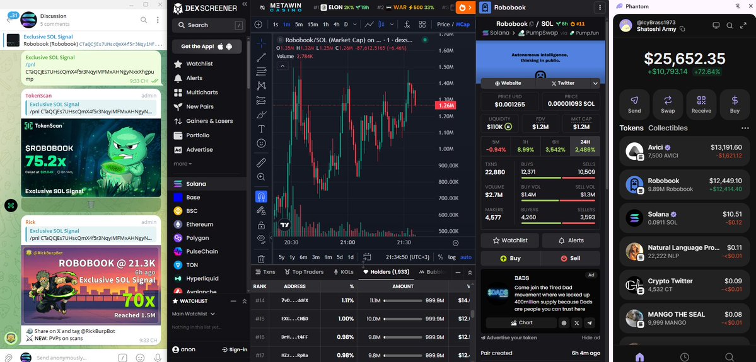Open the Main Watchlist dropdown
Viewport: 756px width, 362px height.
pyautogui.click(x=194, y=314)
